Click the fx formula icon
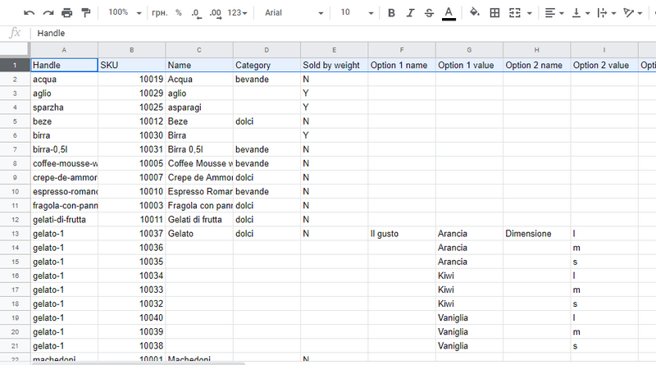 click(x=15, y=33)
